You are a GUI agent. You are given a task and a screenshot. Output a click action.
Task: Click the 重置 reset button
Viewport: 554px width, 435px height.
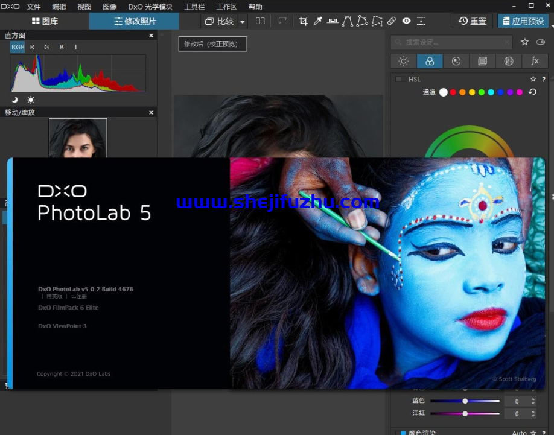tap(473, 21)
